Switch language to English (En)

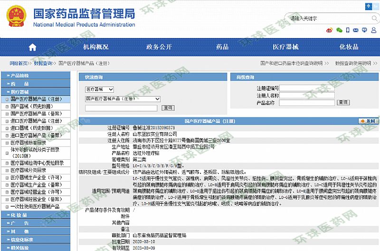coord(376,6)
